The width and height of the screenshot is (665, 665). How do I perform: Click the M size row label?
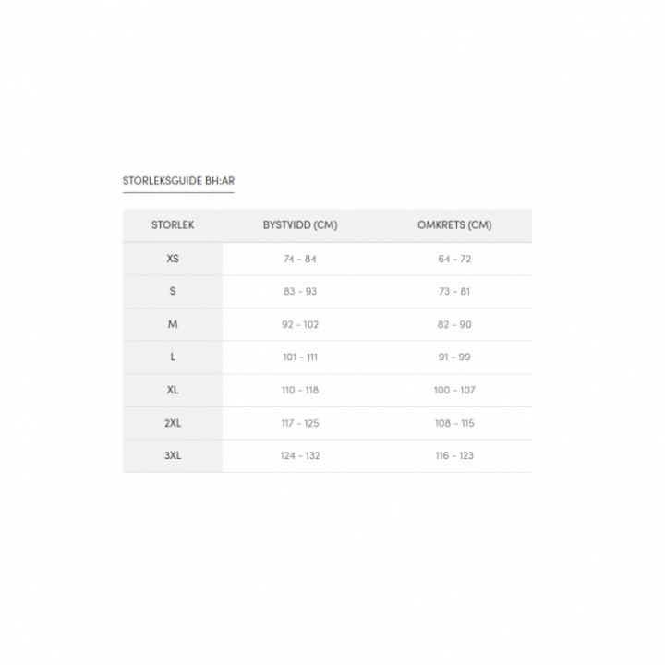point(173,325)
